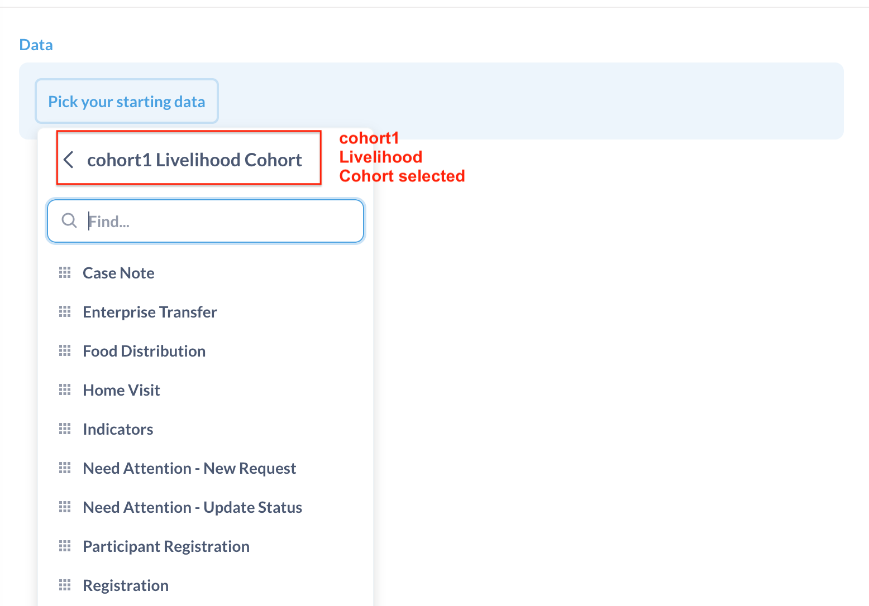Choose Need Attention - Update Status
Viewport: 869px width, 606px height.
tap(192, 507)
